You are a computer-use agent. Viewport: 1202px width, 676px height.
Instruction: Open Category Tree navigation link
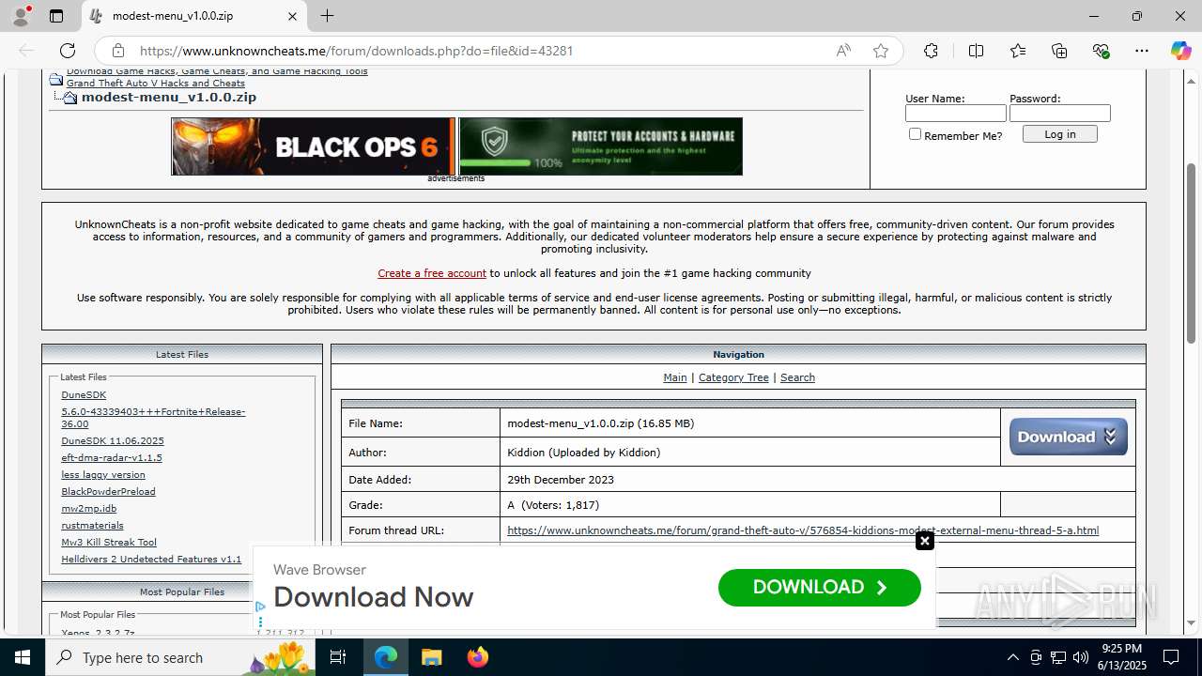point(733,377)
